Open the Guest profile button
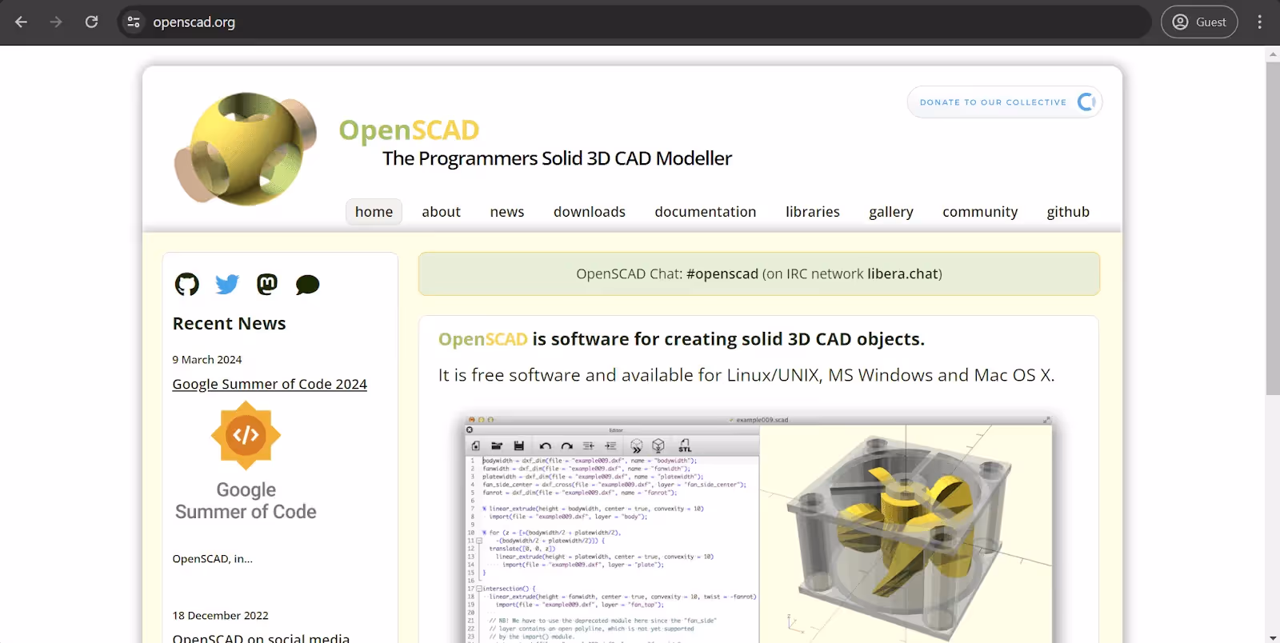This screenshot has height=643, width=1280. click(1199, 22)
